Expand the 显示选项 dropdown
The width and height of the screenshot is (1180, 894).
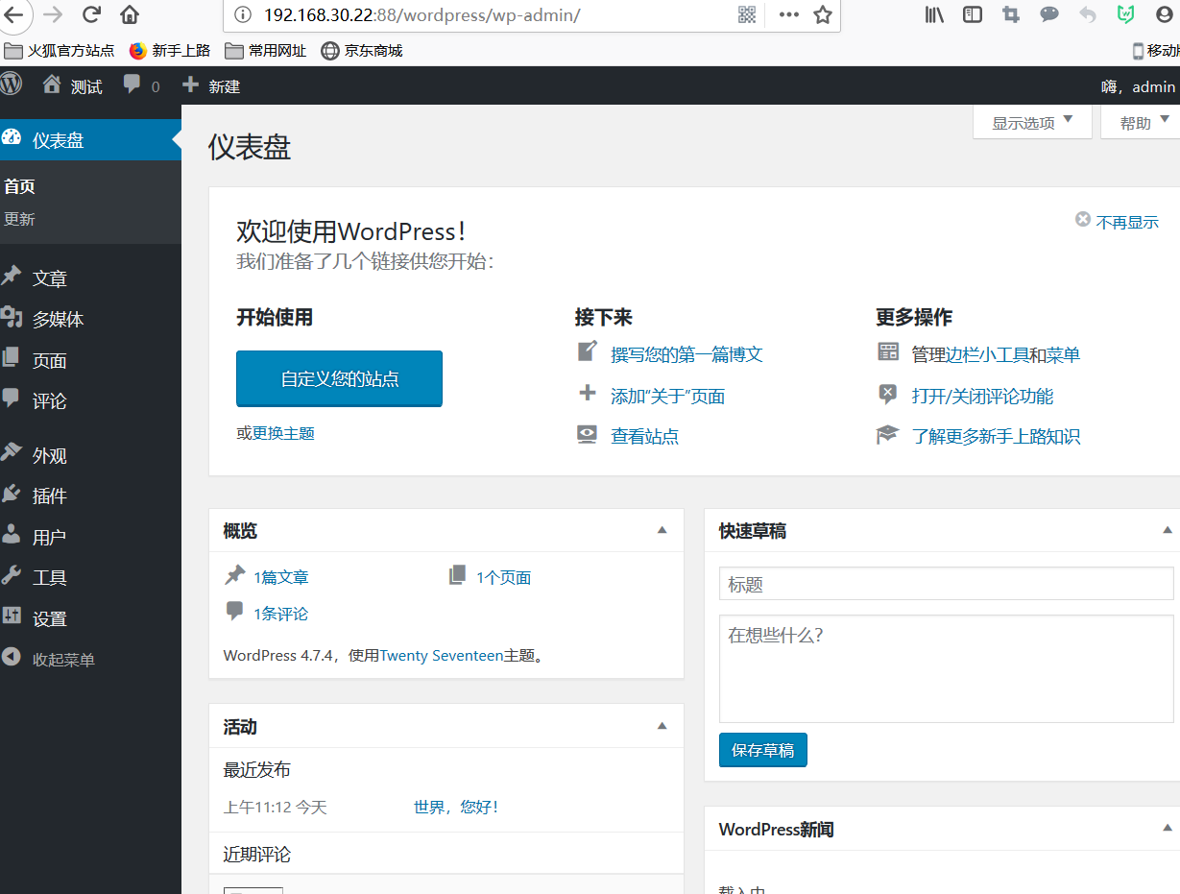tap(1032, 123)
